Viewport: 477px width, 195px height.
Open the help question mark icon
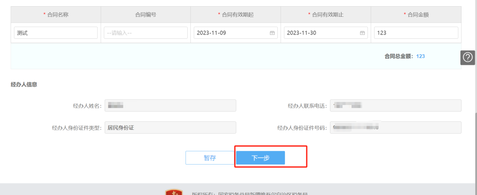(468, 57)
